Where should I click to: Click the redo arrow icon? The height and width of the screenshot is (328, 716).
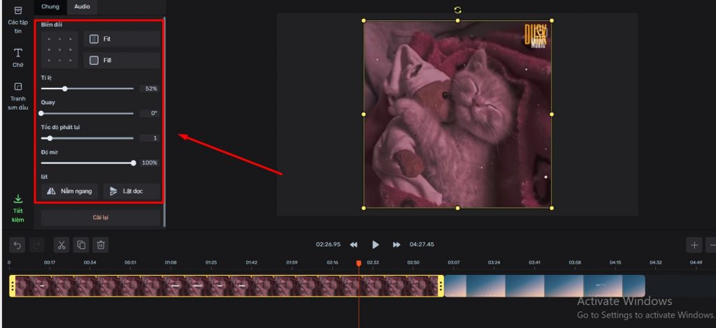pyautogui.click(x=37, y=245)
